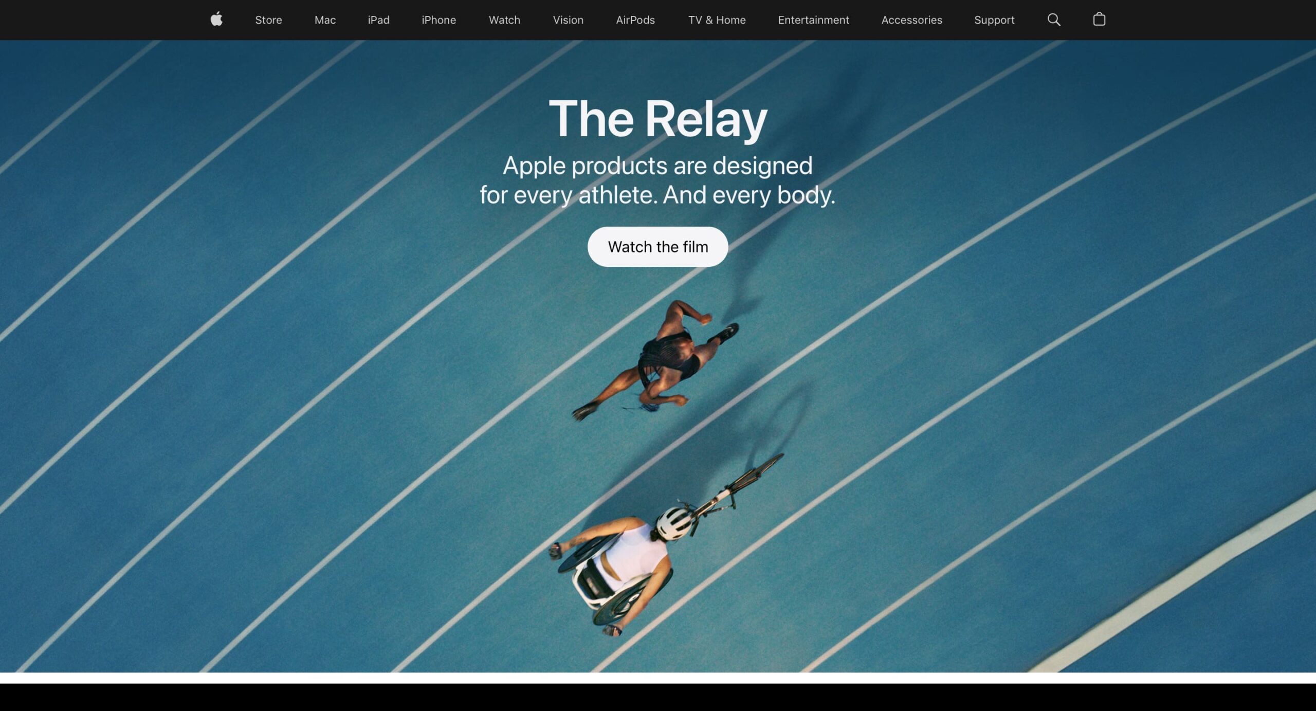Expand the Support dropdown

point(993,19)
